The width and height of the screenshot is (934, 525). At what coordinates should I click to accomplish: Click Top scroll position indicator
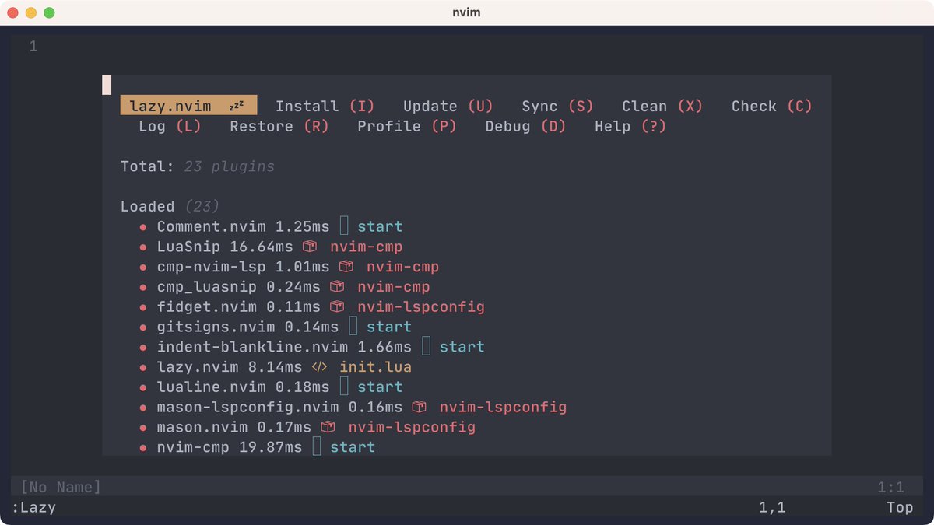[900, 507]
